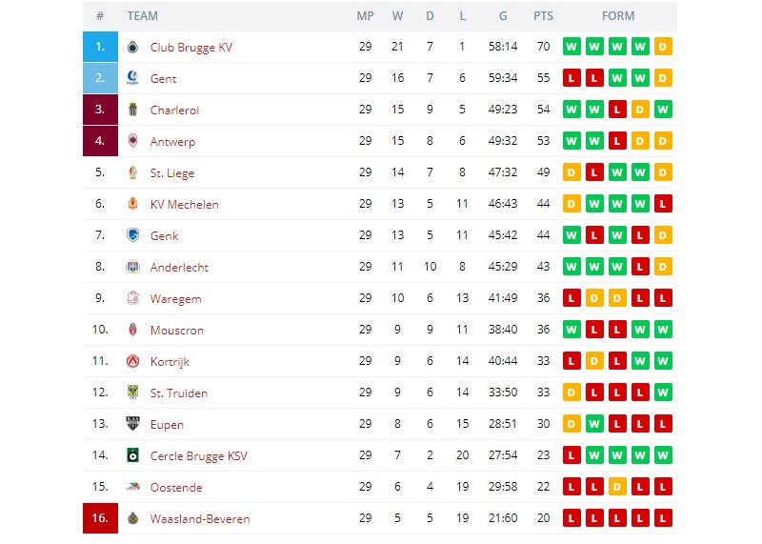Screen dimensions: 762x544
Task: Click the FORM column header
Action: (x=618, y=16)
